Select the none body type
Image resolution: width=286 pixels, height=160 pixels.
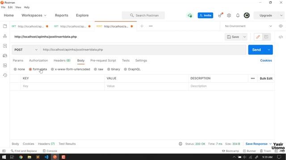pyautogui.click(x=19, y=69)
